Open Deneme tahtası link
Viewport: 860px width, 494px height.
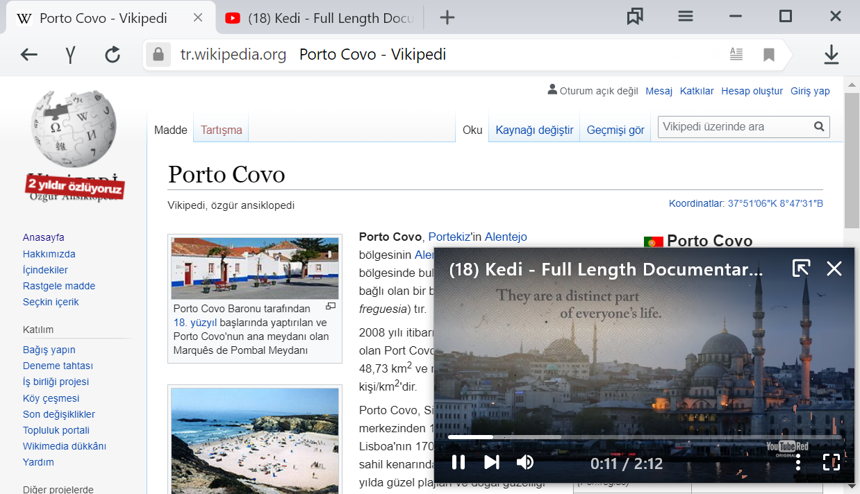click(x=58, y=366)
